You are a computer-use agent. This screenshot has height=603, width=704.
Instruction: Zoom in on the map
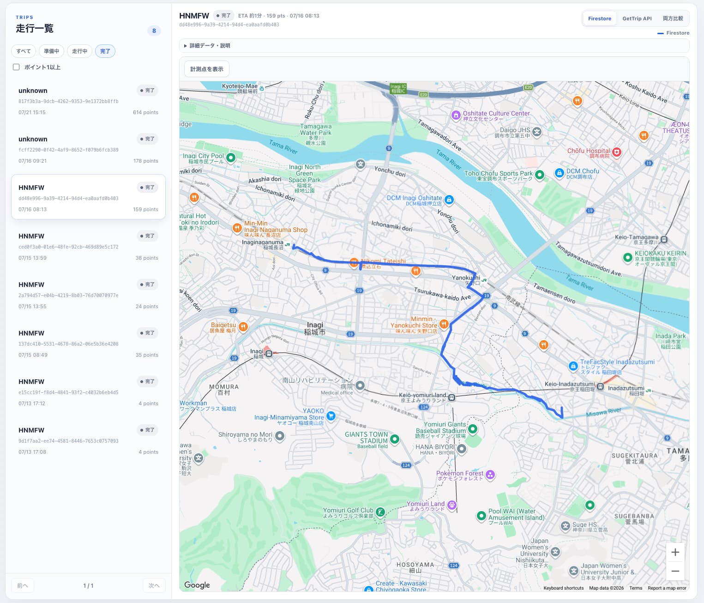pyautogui.click(x=675, y=552)
